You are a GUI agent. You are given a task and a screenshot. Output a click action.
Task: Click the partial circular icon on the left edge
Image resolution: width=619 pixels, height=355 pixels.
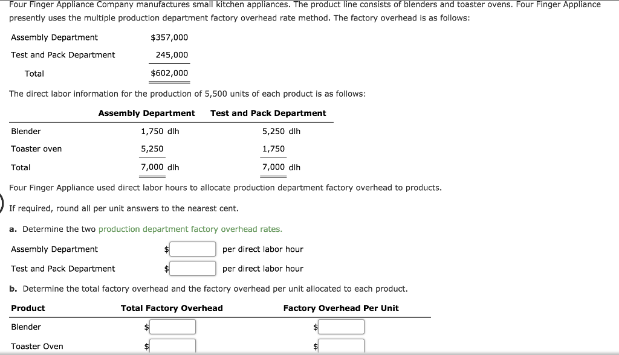click(2, 204)
